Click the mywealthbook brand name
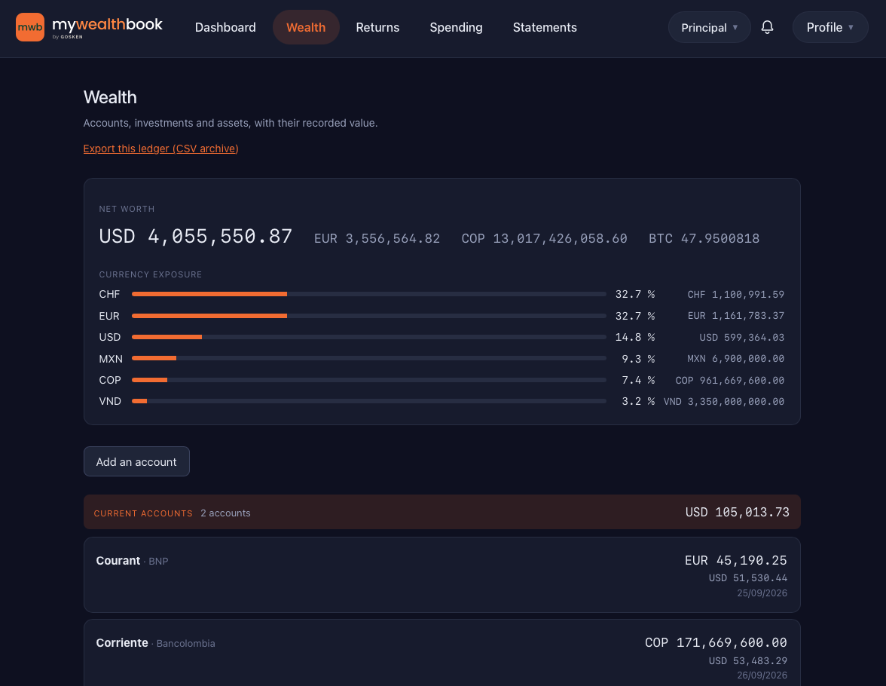 (107, 24)
